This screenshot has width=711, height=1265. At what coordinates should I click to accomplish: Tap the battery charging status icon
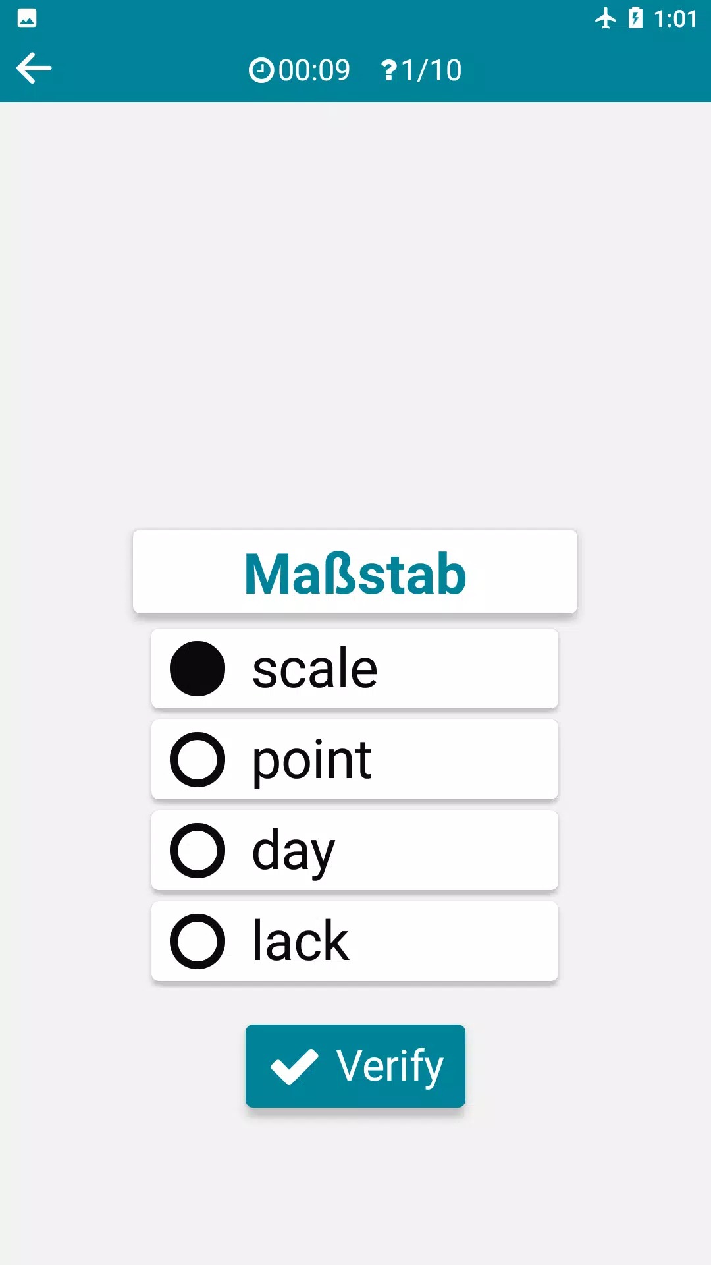pos(635,18)
